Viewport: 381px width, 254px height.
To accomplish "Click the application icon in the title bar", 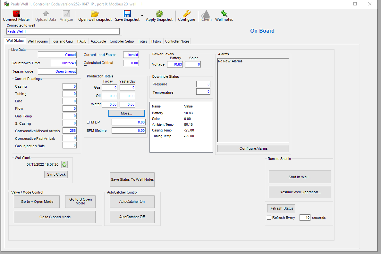I will click(6, 4).
